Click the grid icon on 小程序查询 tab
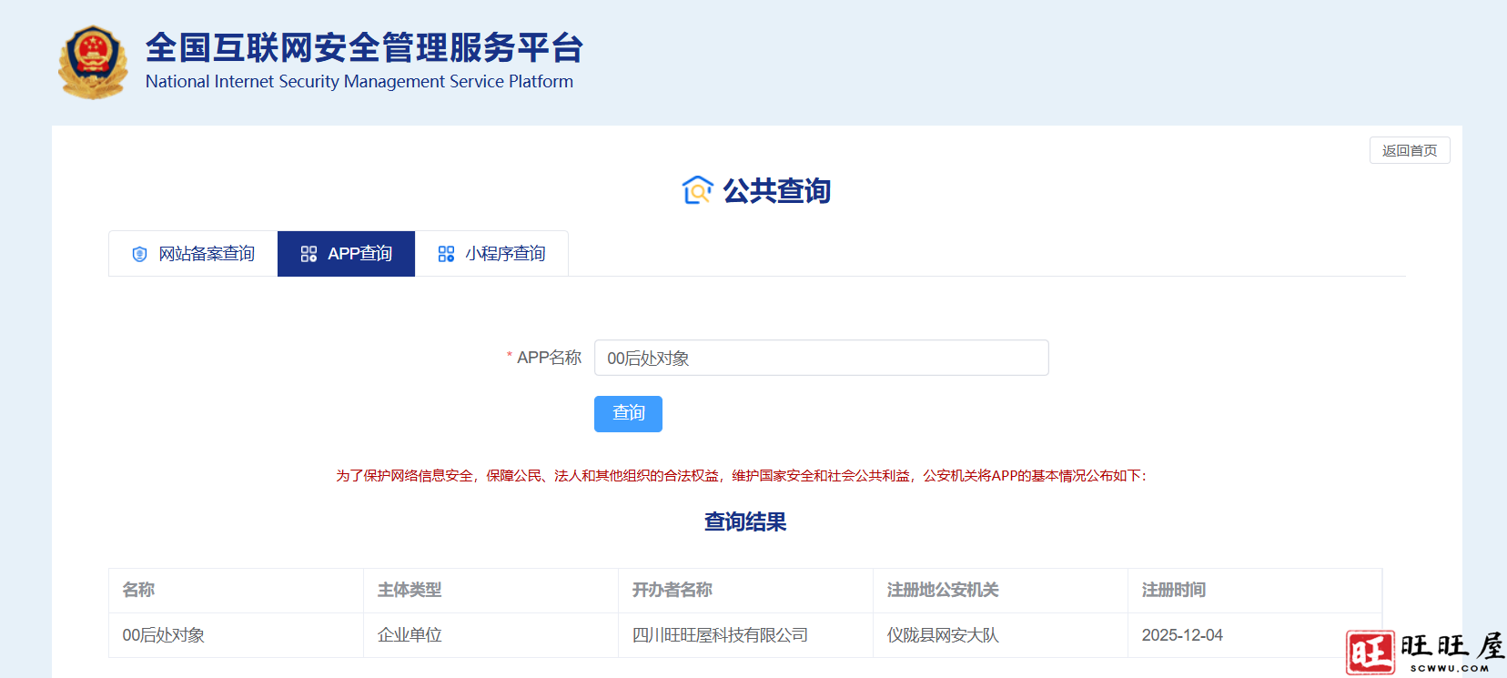Screen dimensions: 1507x678 point(446,254)
